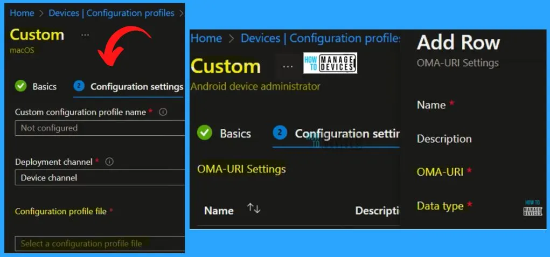Click step 2 circle in macOS panel
This screenshot has width=550, height=257.
click(79, 86)
